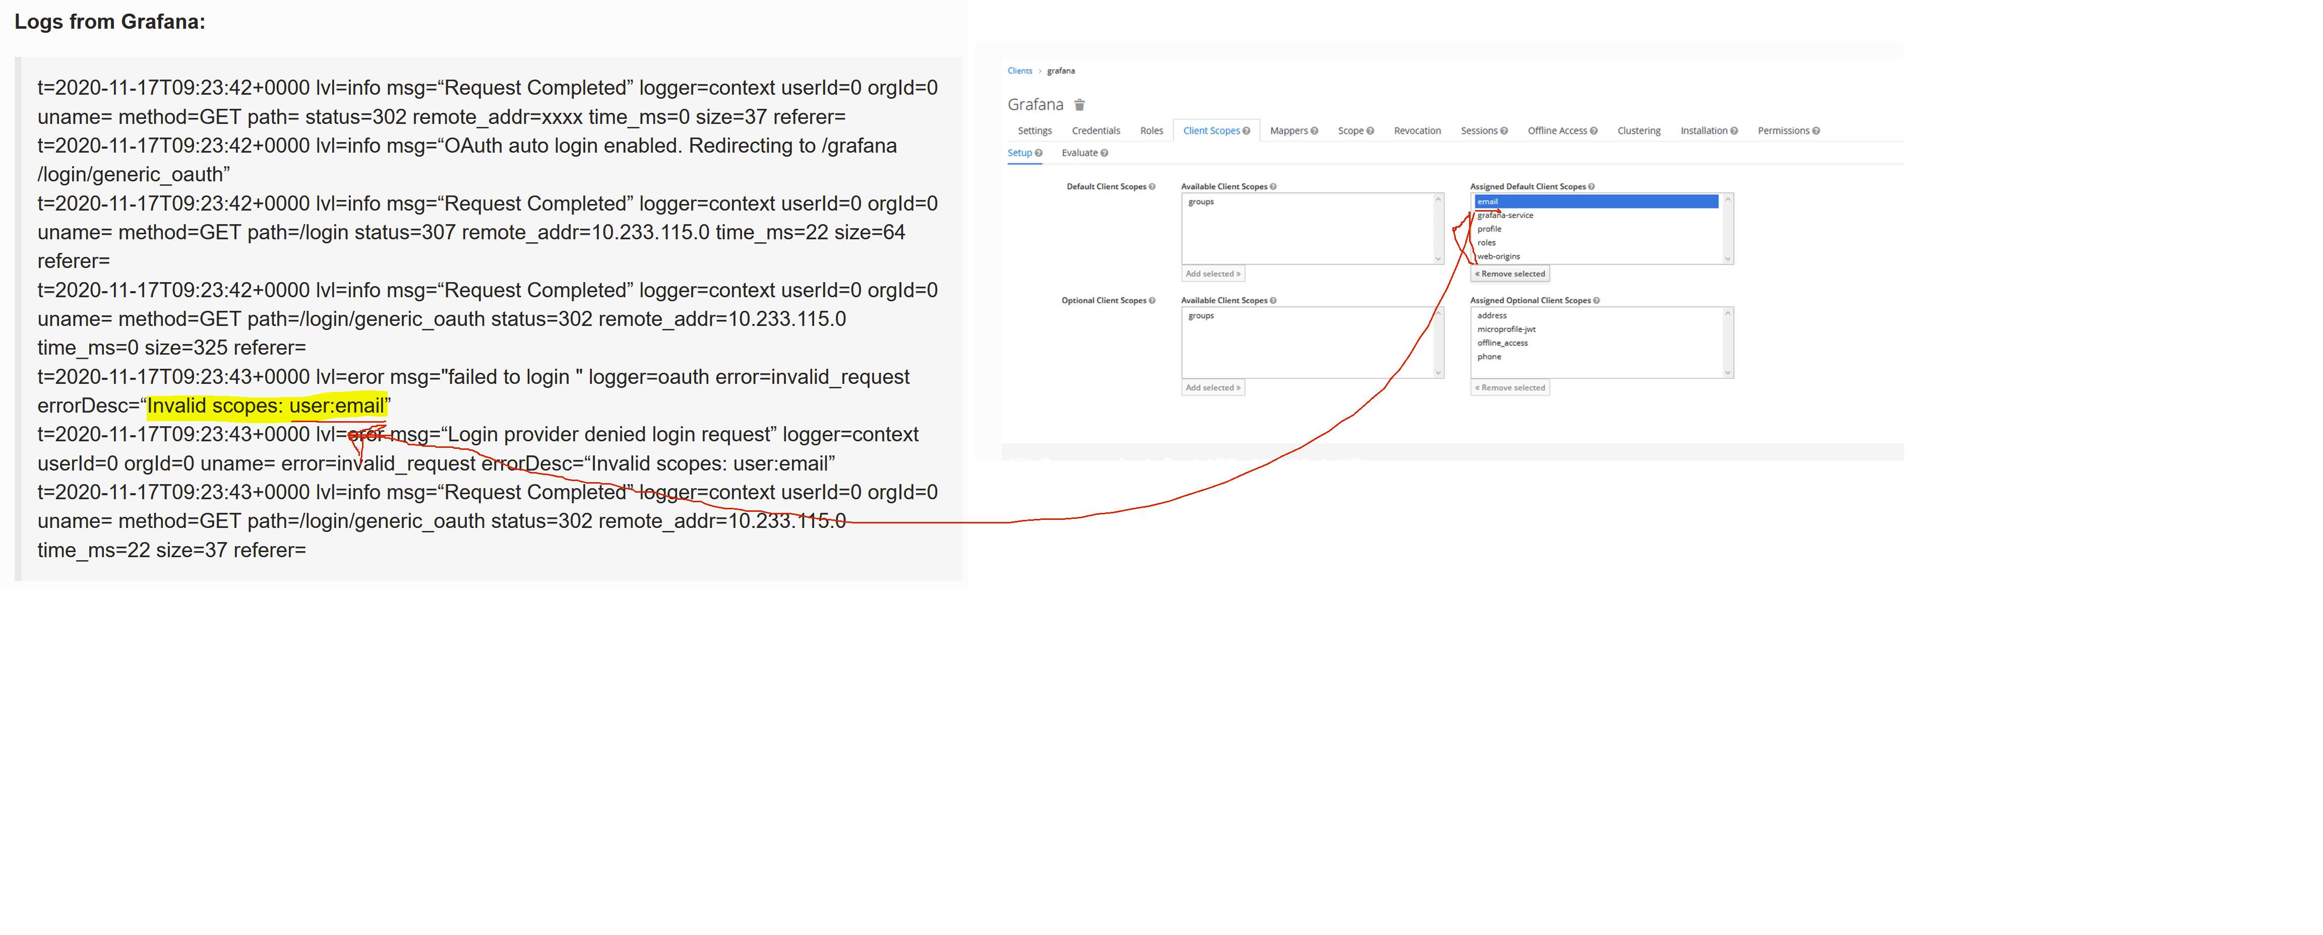Select grafana-service scope in assigned default list
Image resolution: width=2323 pixels, height=935 pixels.
[x=1505, y=215]
